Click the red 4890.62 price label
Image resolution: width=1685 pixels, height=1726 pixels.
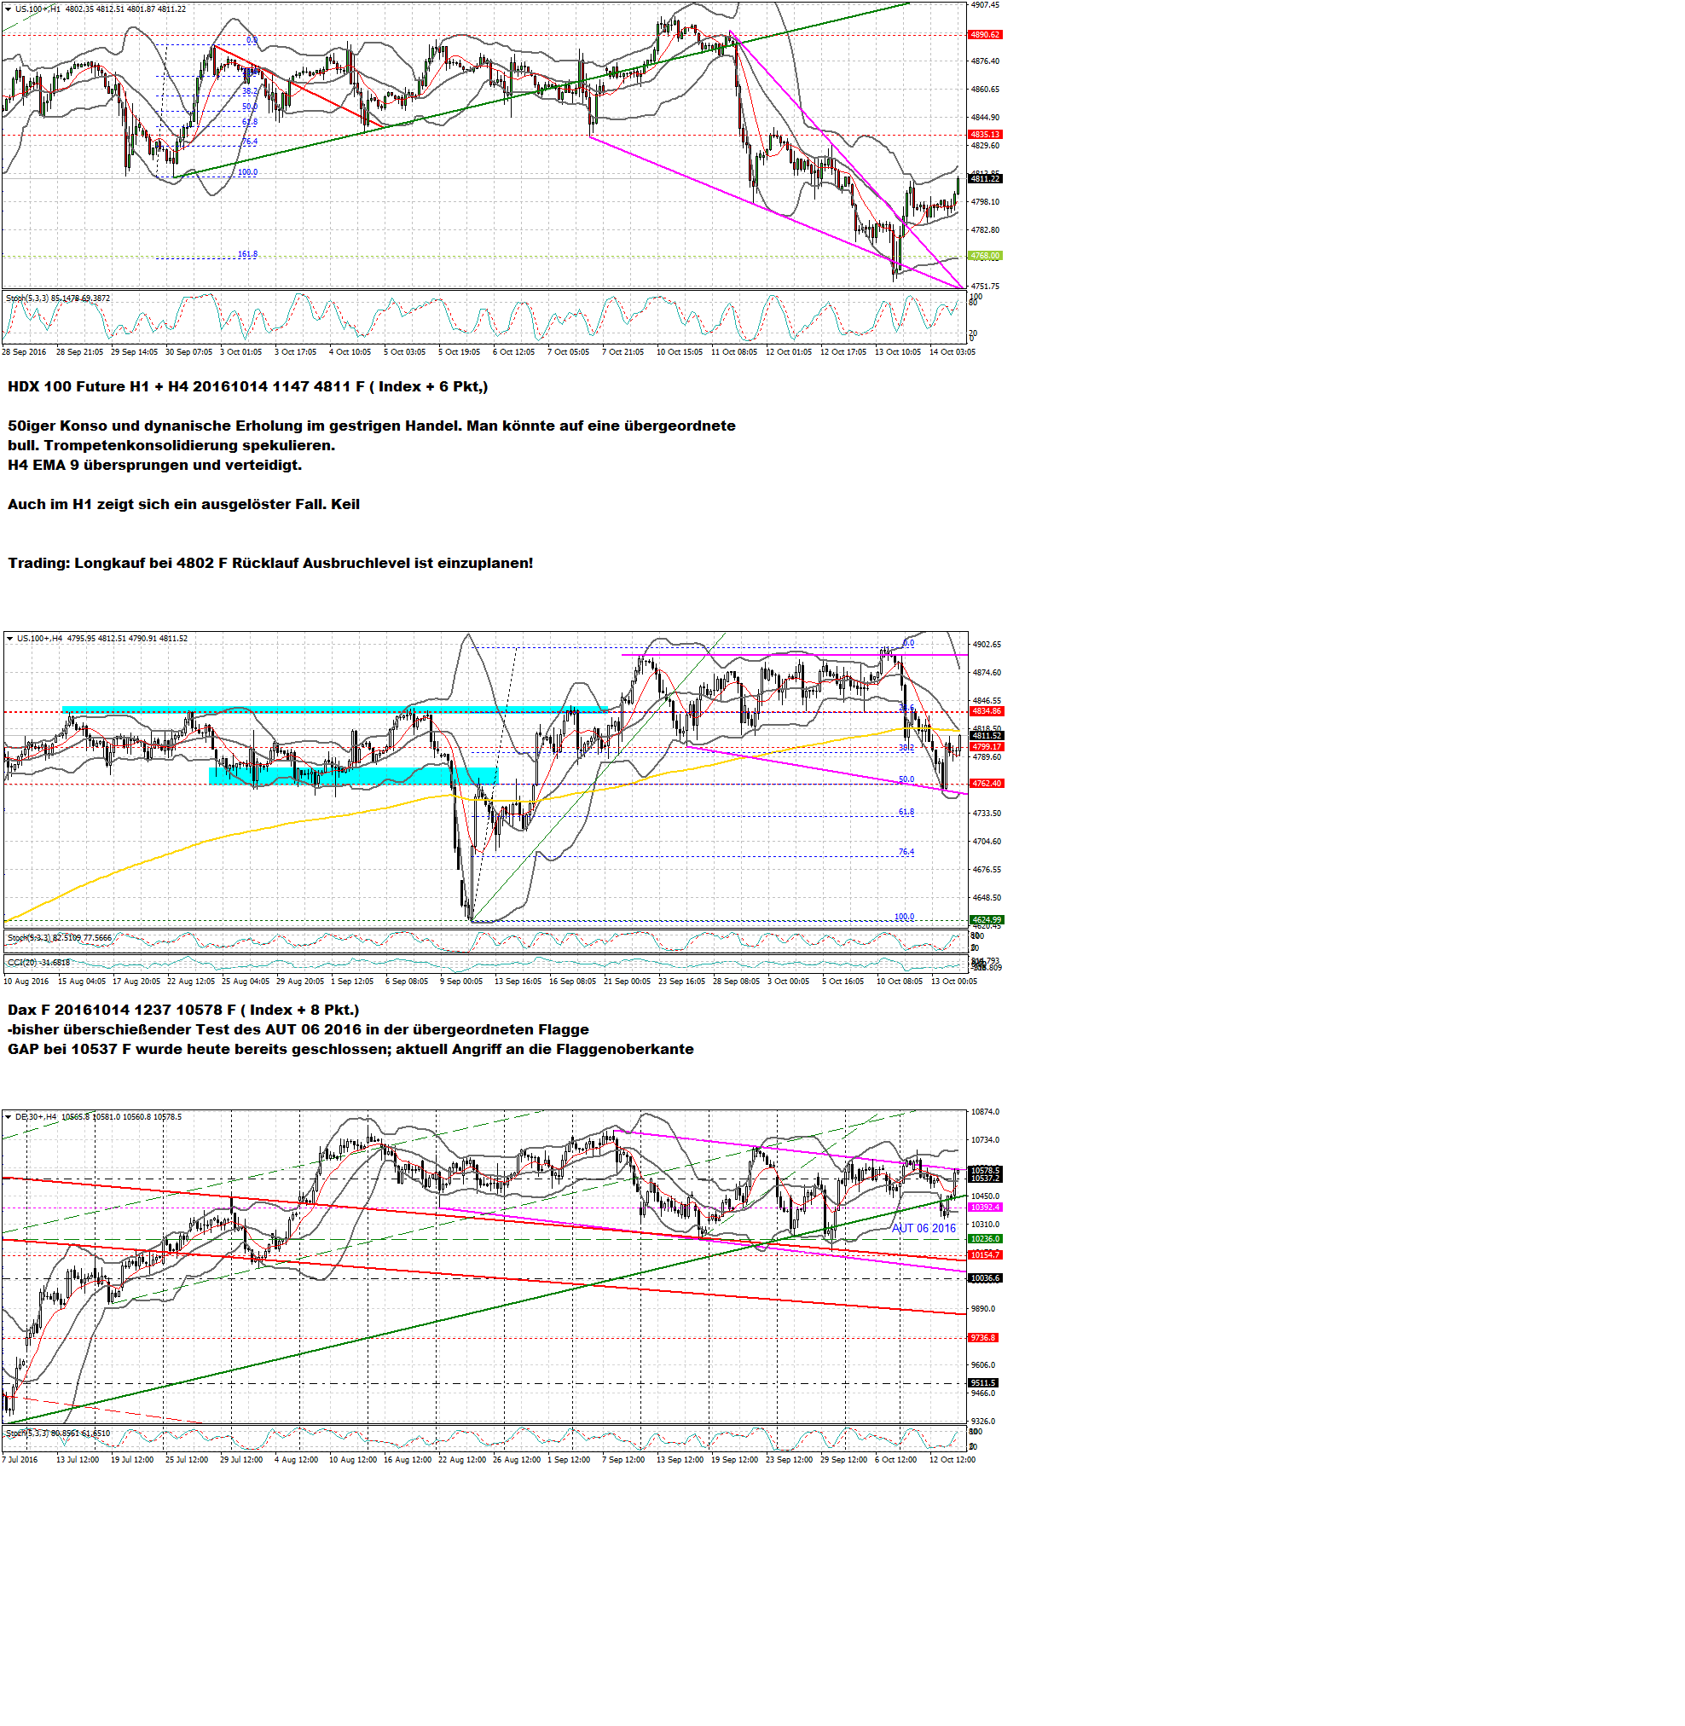point(985,34)
